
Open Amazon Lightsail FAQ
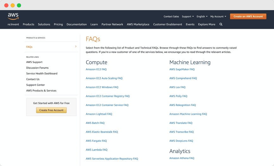point(99,114)
